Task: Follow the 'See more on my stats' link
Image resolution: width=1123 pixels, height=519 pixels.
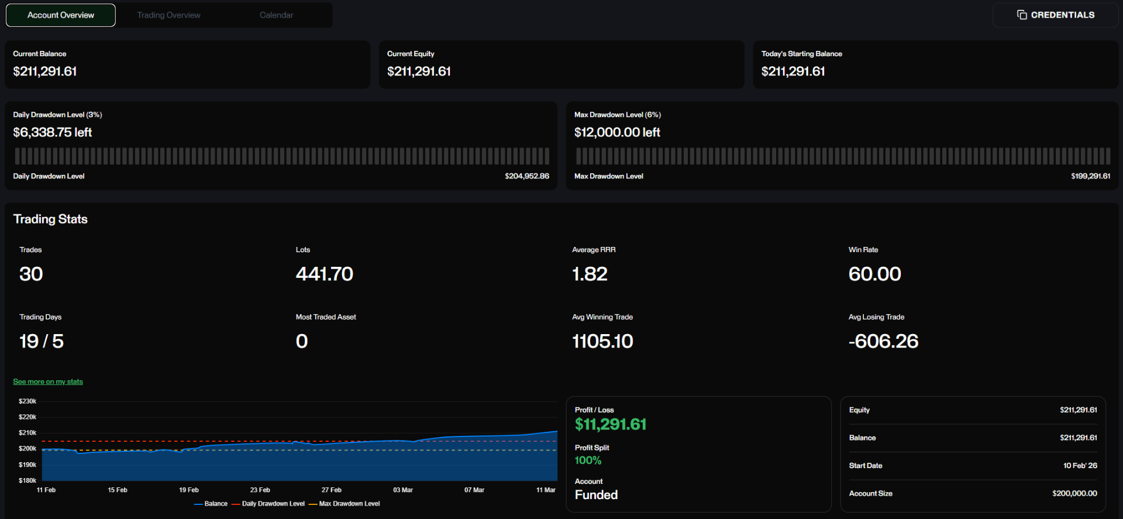Action: point(48,381)
